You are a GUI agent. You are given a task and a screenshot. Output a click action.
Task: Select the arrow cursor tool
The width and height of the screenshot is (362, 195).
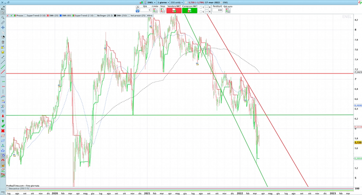pos(3,13)
